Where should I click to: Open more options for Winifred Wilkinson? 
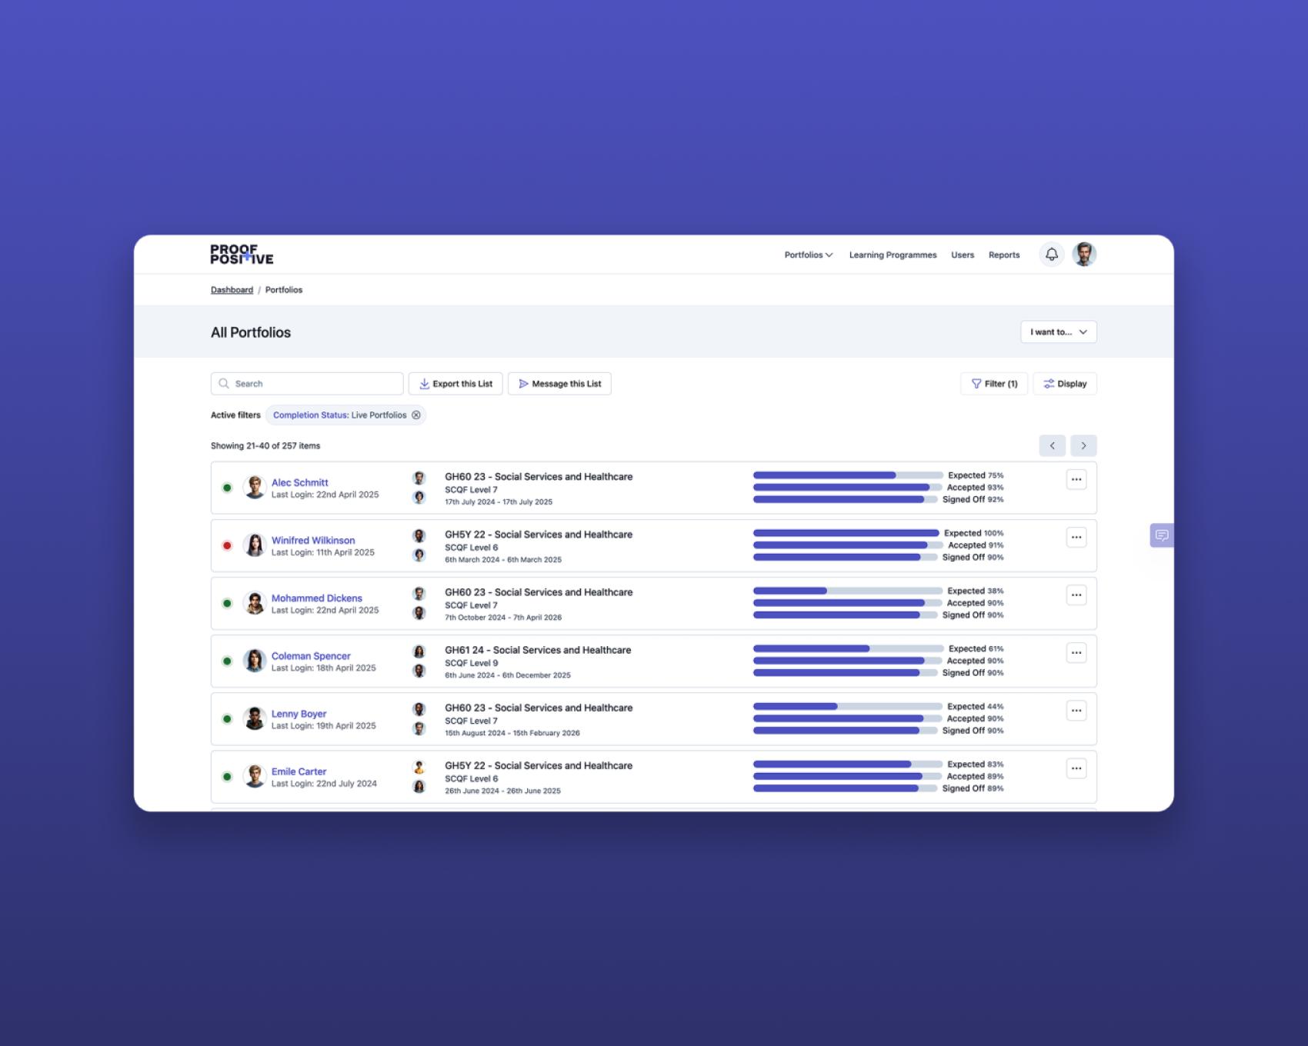(1076, 538)
